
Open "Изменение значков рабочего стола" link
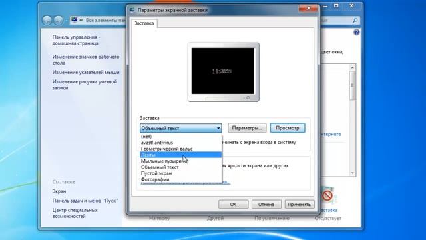pyautogui.click(x=86, y=60)
